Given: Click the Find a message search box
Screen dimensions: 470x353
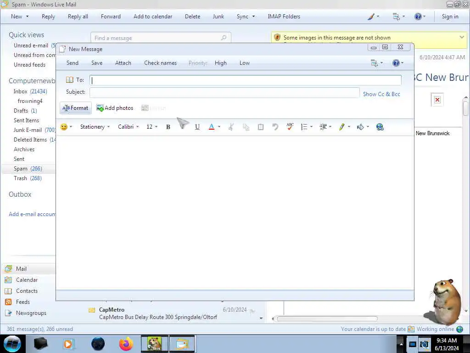Looking at the screenshot, I should click(x=161, y=38).
